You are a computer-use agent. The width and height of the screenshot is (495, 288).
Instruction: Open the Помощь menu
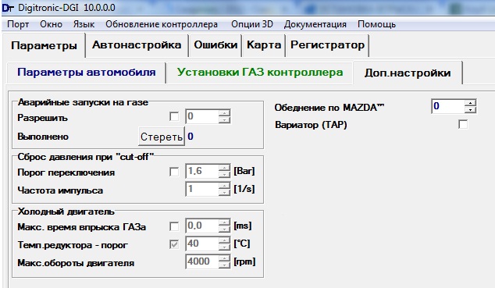pyautogui.click(x=376, y=24)
